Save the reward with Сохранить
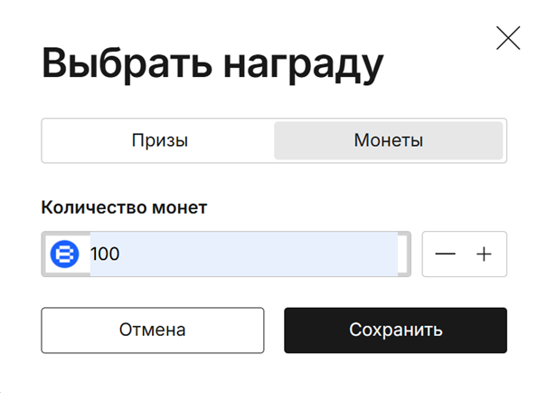Image resolution: width=547 pixels, height=393 pixels. pyautogui.click(x=395, y=330)
